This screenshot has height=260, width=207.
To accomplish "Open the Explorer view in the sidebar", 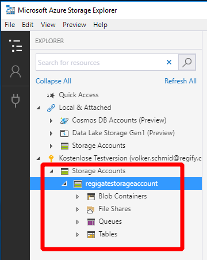I will coord(16,45).
